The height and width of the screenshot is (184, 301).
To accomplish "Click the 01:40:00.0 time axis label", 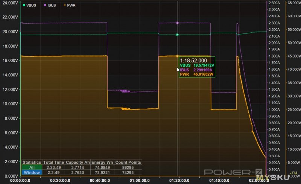I will coord(219,181).
